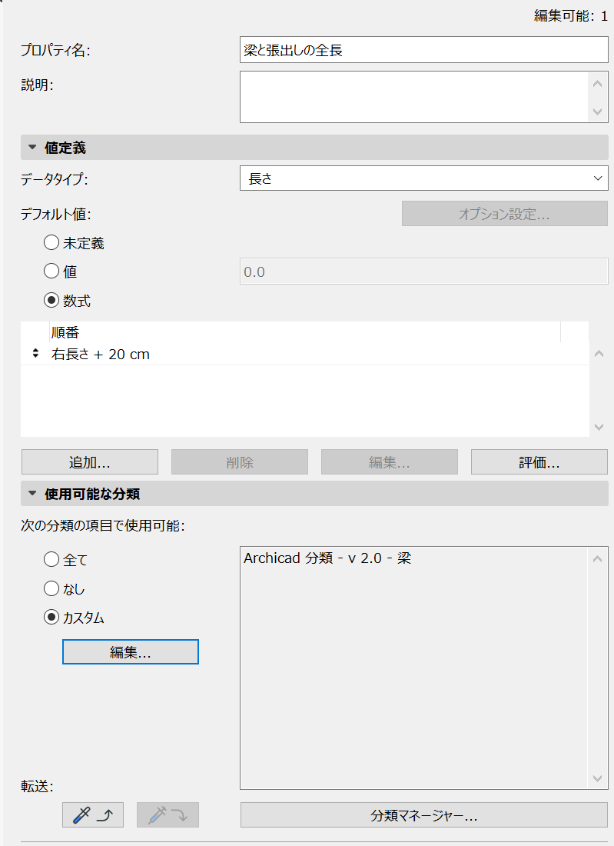Click the reorder arrows beside 右長さ formula
The height and width of the screenshot is (846, 614).
pos(35,355)
